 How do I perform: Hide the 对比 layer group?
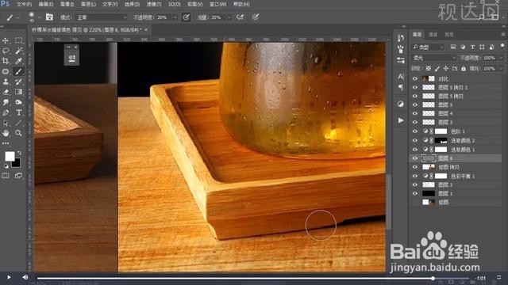415,78
